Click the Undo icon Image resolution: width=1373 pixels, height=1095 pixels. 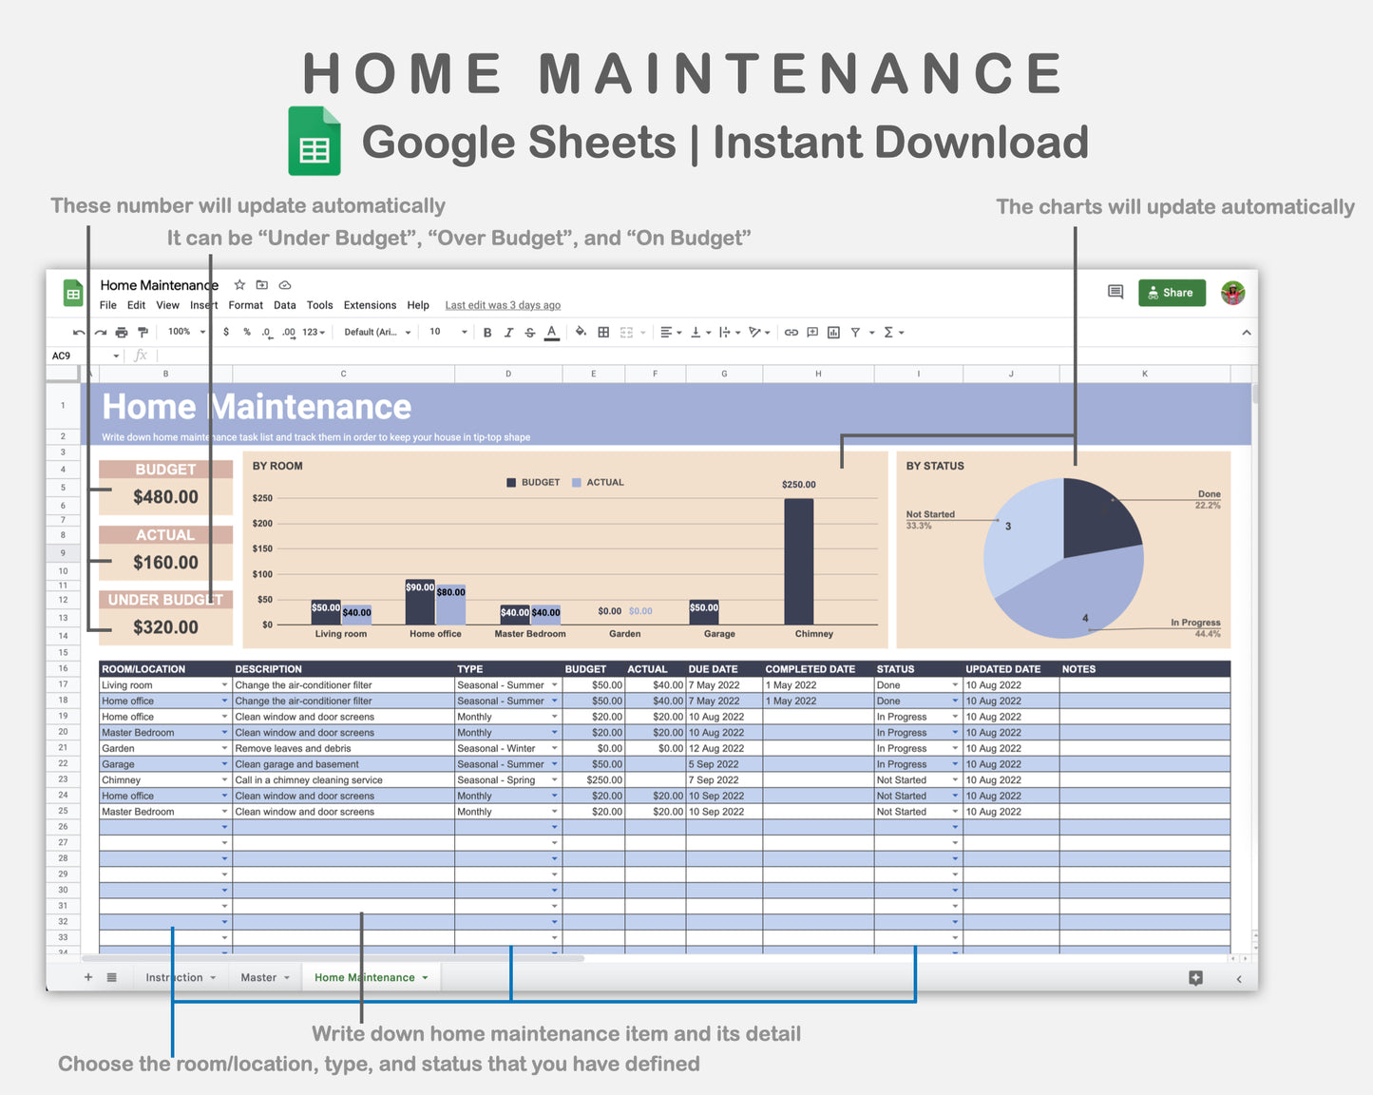(78, 332)
